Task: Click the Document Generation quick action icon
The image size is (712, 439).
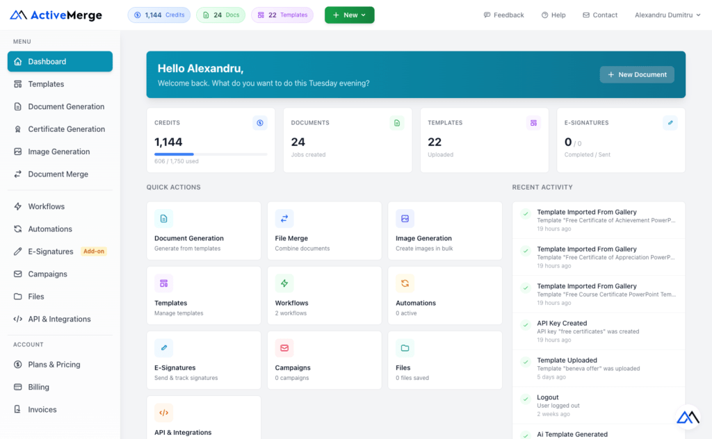Action: pyautogui.click(x=163, y=219)
